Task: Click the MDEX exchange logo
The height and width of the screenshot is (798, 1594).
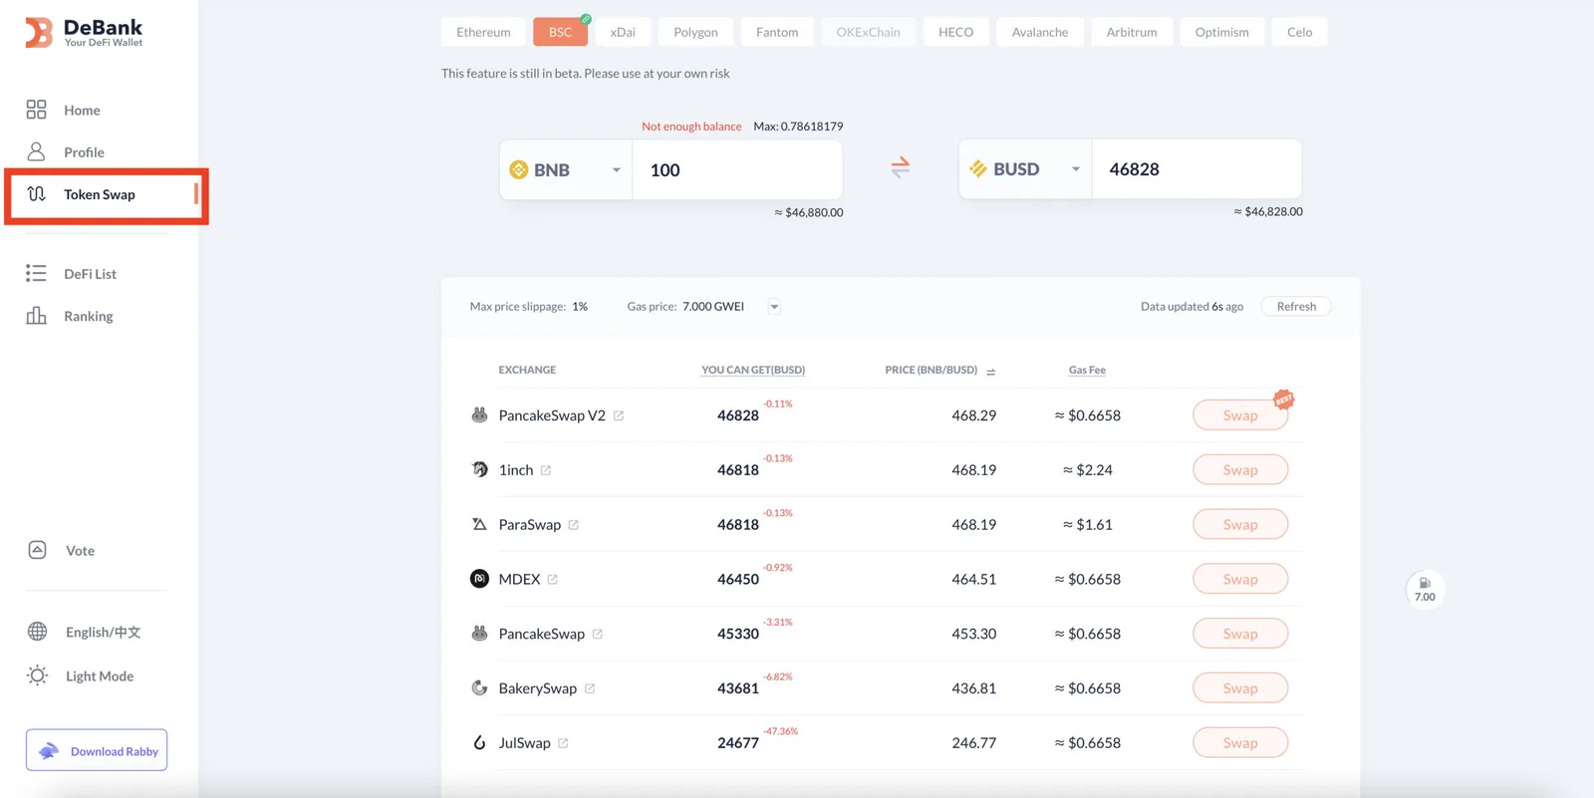Action: [479, 579]
